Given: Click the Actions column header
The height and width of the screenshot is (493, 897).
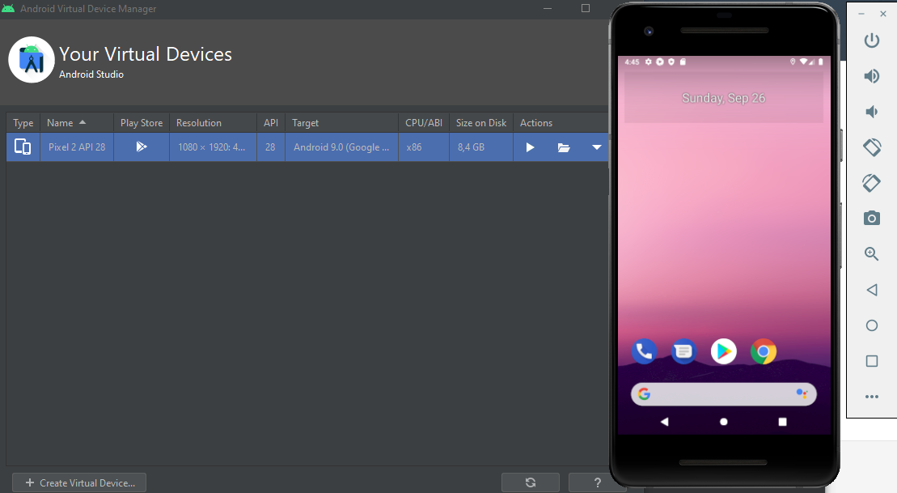Looking at the screenshot, I should (x=561, y=122).
